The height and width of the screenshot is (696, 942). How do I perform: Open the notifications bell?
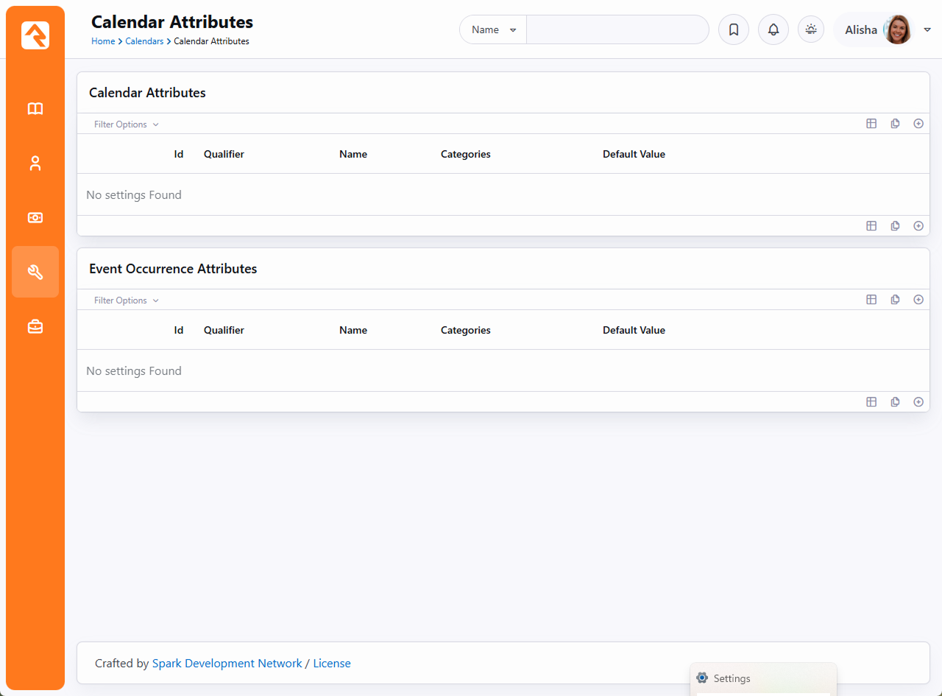773,30
